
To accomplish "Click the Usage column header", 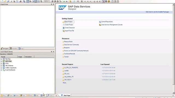I will coord(21,57).
